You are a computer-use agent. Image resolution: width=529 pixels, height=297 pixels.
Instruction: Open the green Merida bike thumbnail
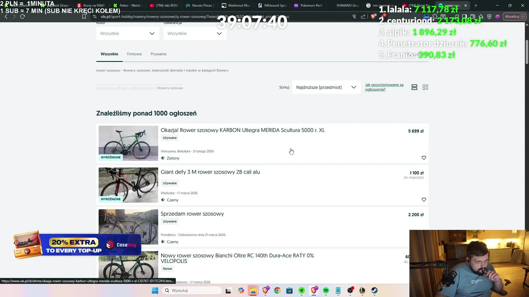(128, 143)
